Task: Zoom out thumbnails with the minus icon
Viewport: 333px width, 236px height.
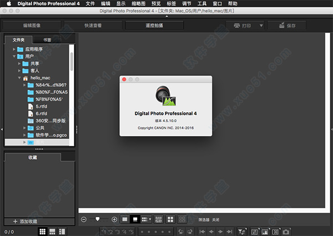Action: click(84, 219)
